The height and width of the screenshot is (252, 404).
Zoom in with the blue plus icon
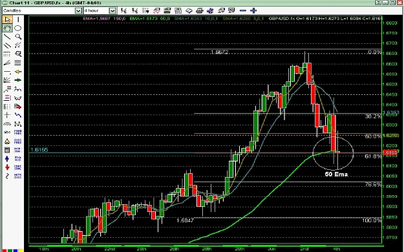(253, 10)
